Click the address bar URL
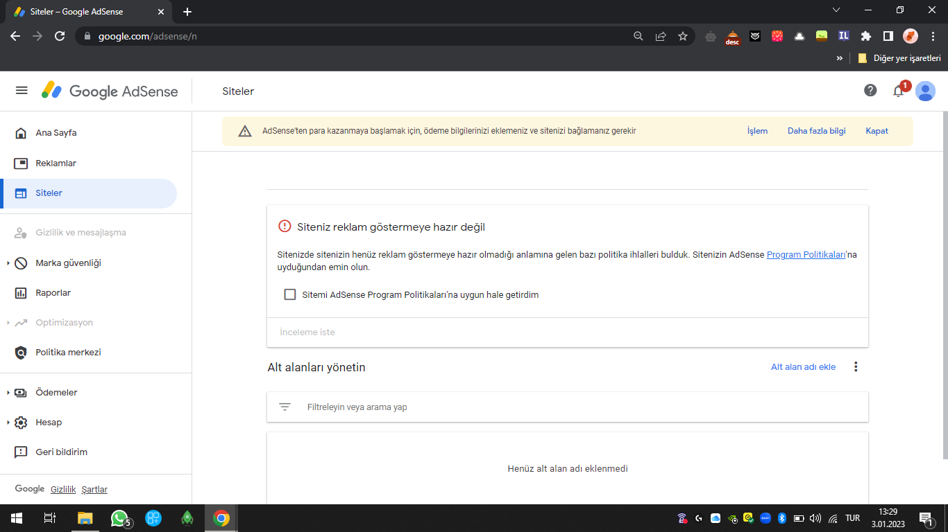 [x=147, y=36]
